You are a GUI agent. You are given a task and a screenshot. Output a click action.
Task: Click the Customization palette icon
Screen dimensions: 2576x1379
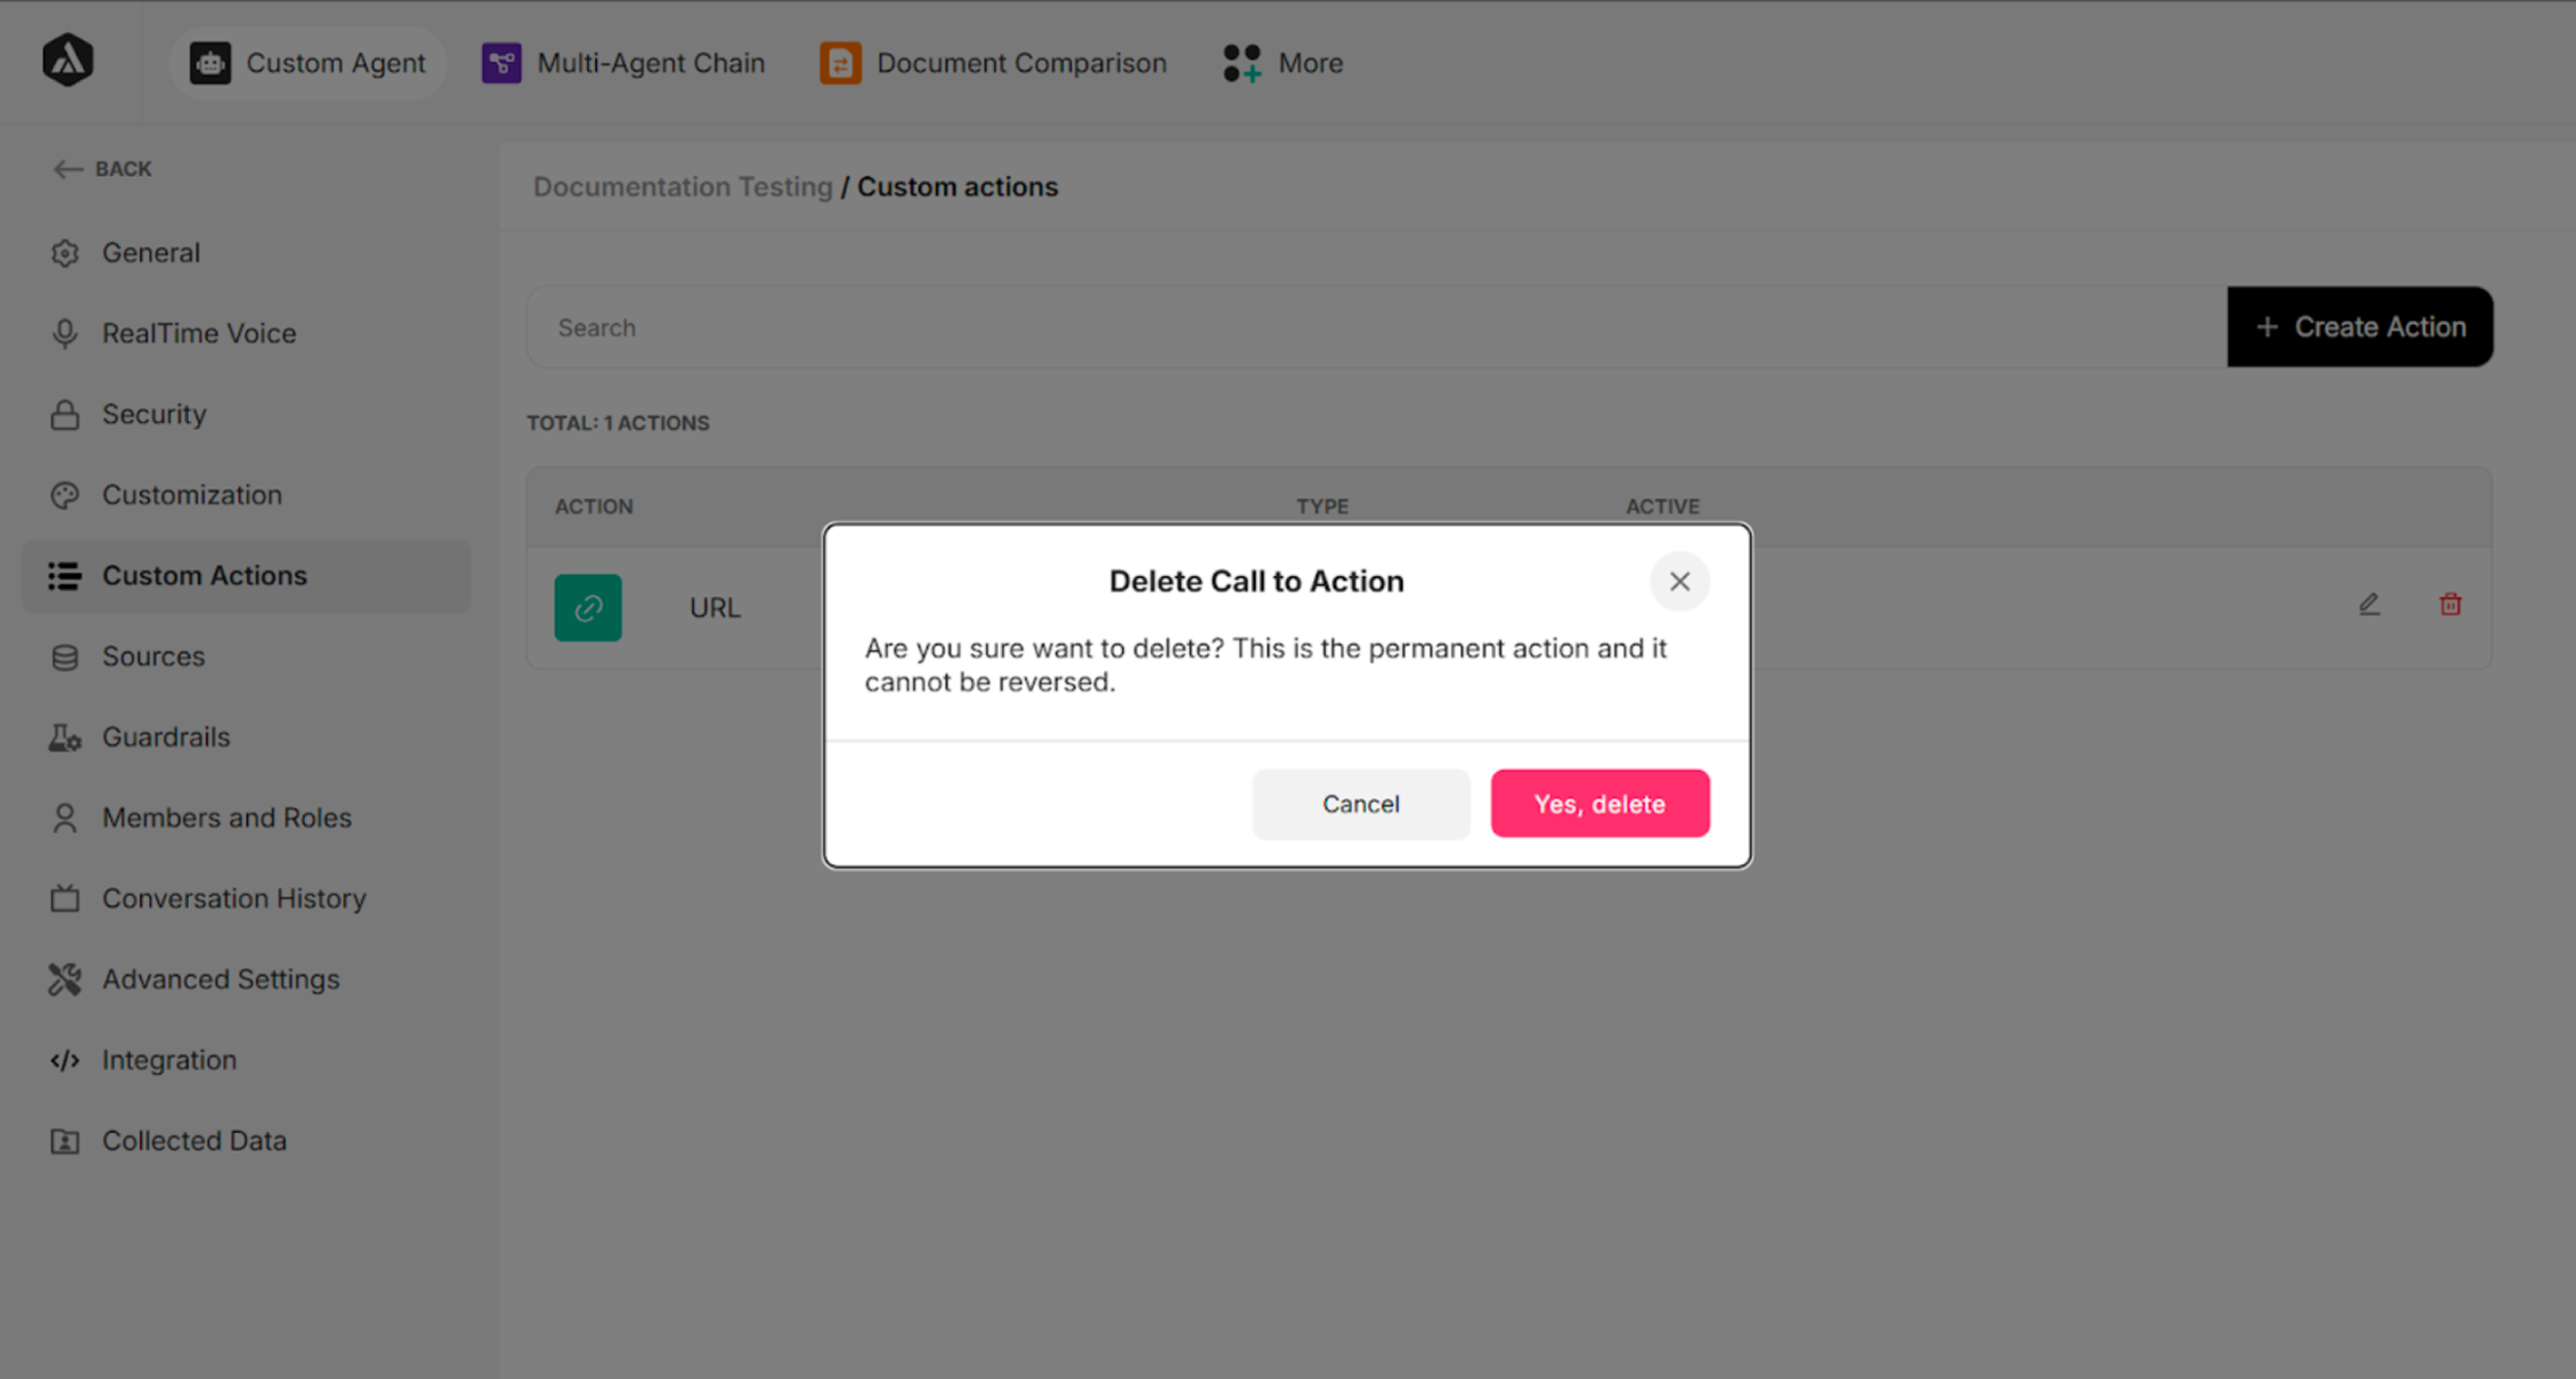point(64,495)
